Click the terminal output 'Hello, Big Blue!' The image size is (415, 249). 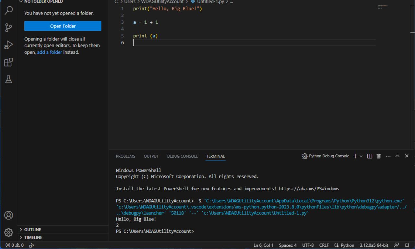pos(136,219)
